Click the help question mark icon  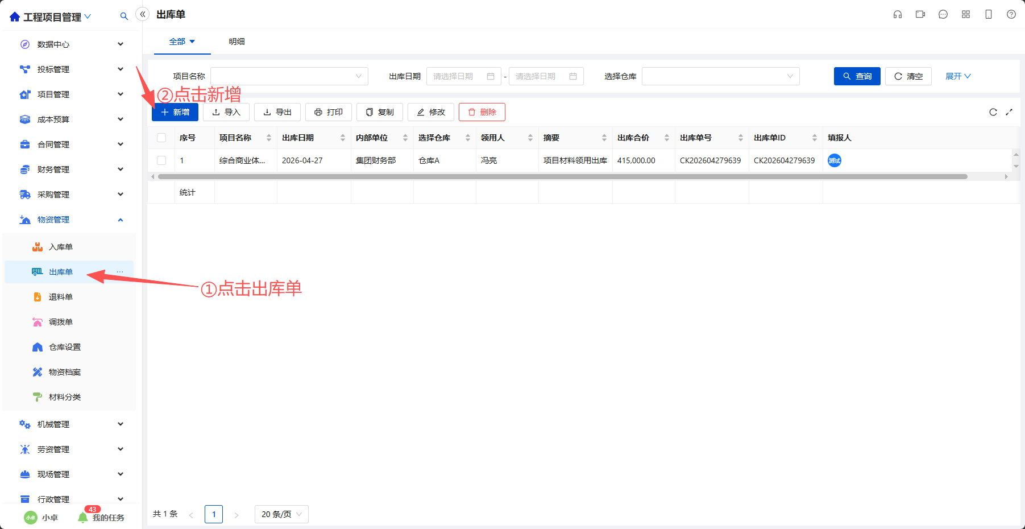pyautogui.click(x=1011, y=15)
